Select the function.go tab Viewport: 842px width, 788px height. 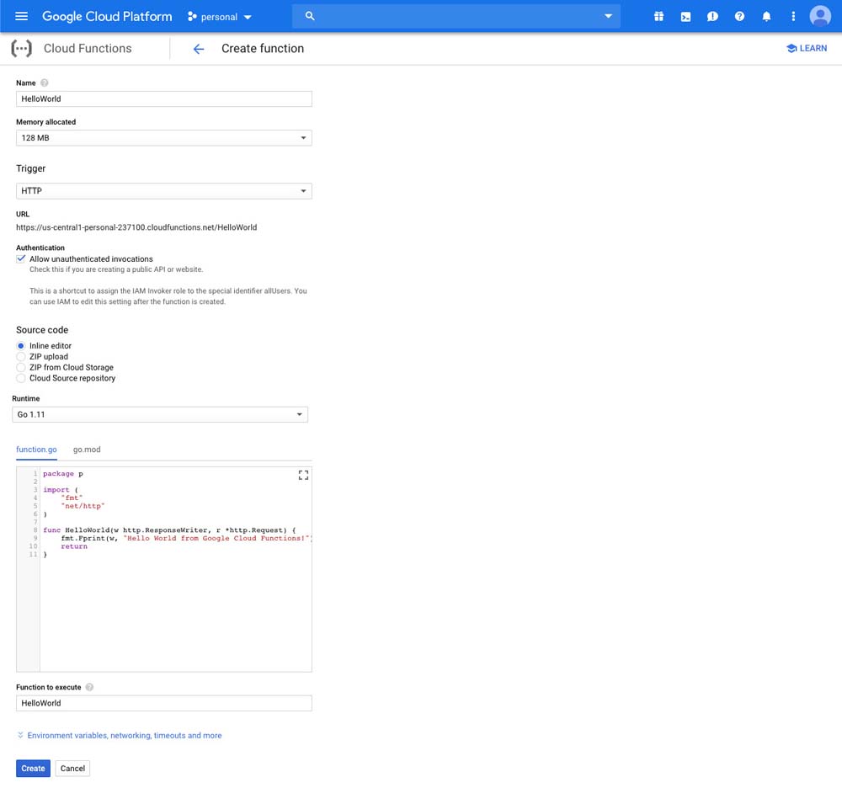pyautogui.click(x=36, y=450)
